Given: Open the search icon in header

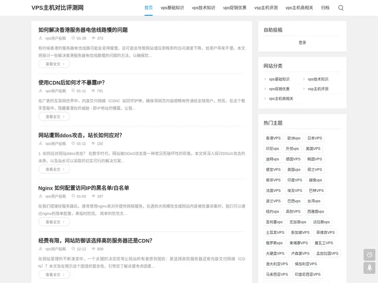Looking at the screenshot, I should [341, 8].
